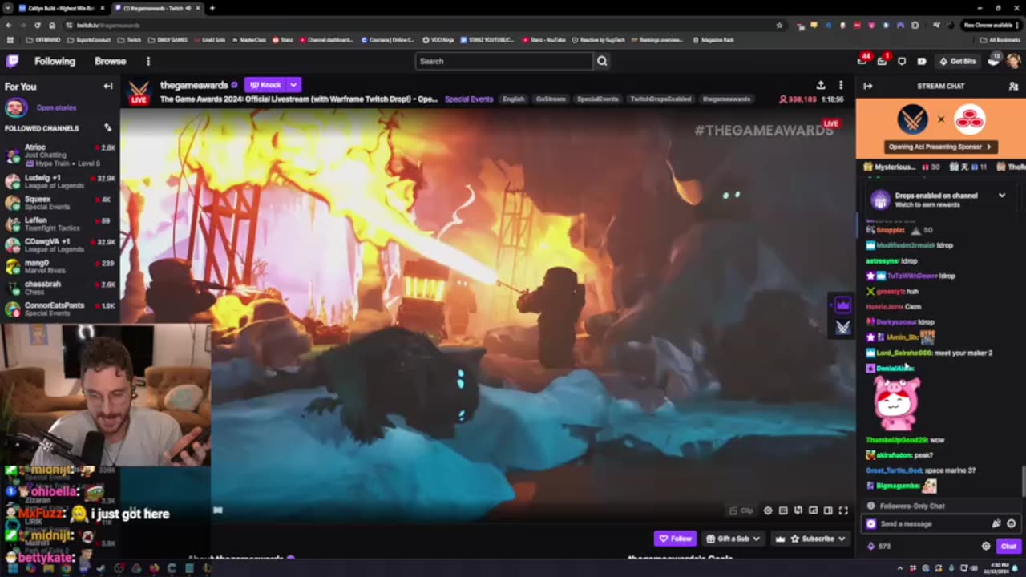Click the Get Bits button
The height and width of the screenshot is (577, 1026).
(958, 61)
